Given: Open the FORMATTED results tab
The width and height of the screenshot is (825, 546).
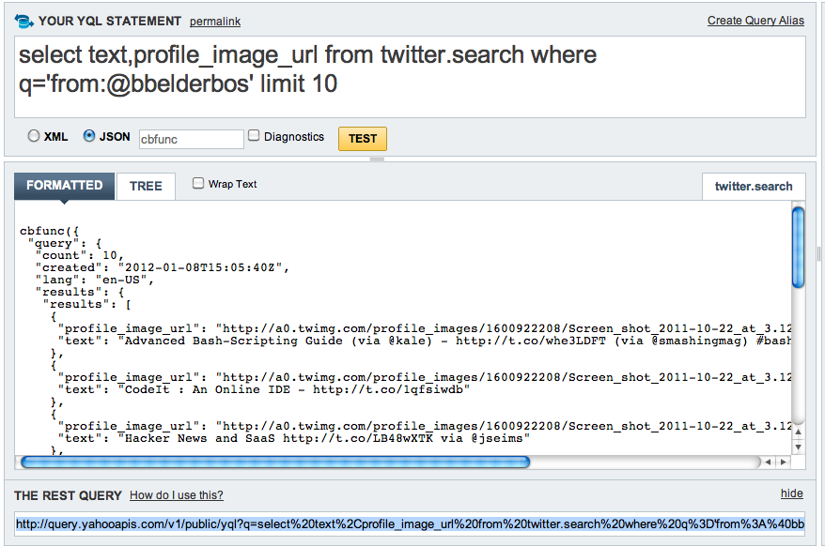Looking at the screenshot, I should click(x=64, y=186).
